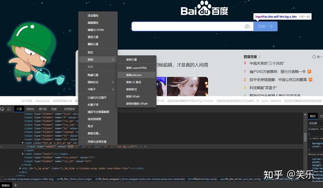The image size is (323, 188).
Task: Open the 源代码 DevTools tab
Action: pos(43,109)
